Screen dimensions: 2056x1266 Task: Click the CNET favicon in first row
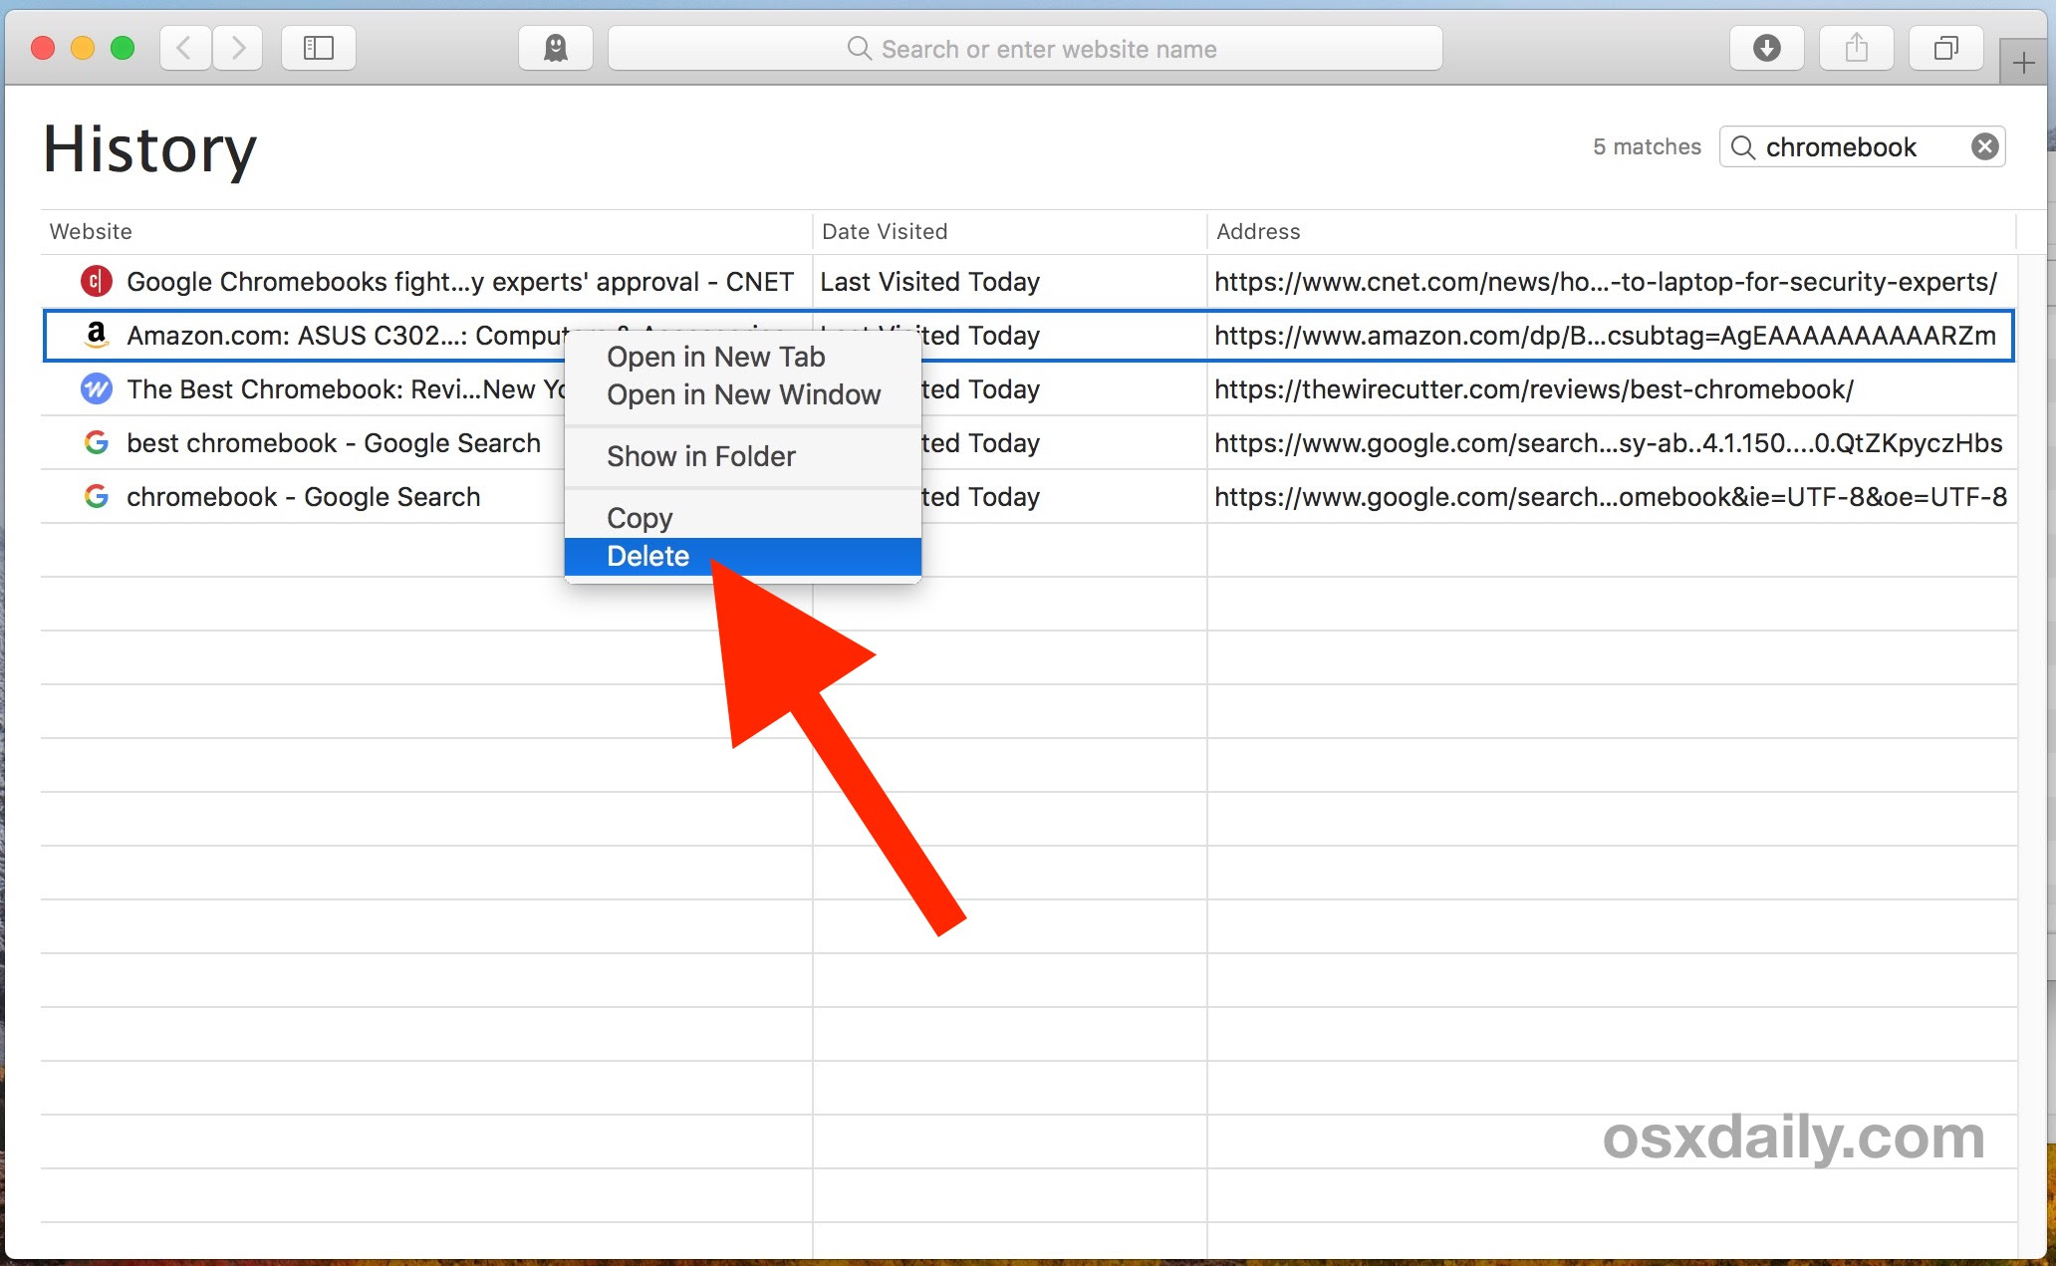pos(96,282)
